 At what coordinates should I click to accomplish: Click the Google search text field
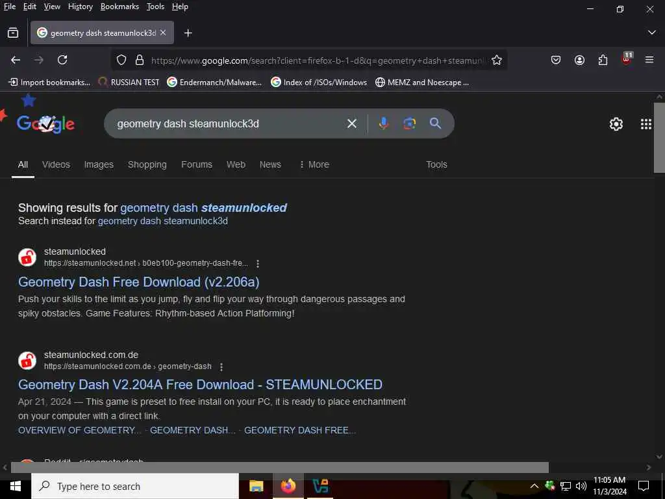click(227, 123)
